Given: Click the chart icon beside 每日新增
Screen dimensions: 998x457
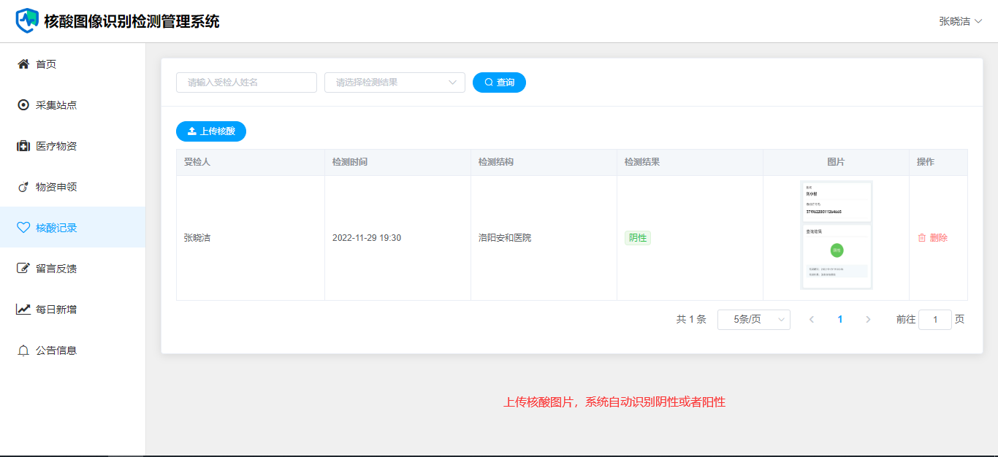Looking at the screenshot, I should point(23,310).
